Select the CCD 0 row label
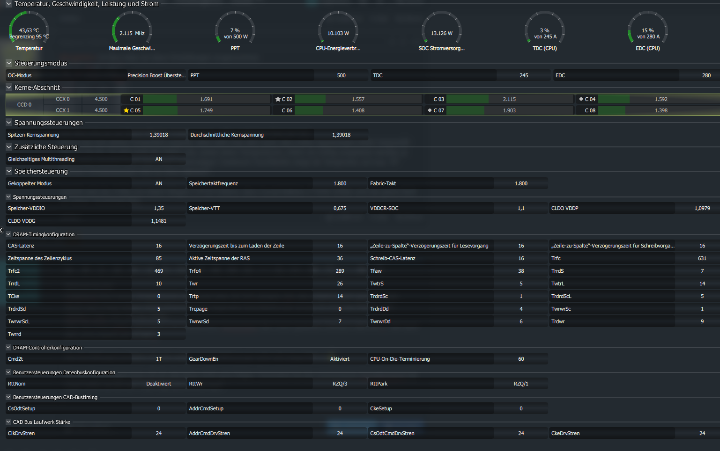Image resolution: width=720 pixels, height=451 pixels. [24, 105]
